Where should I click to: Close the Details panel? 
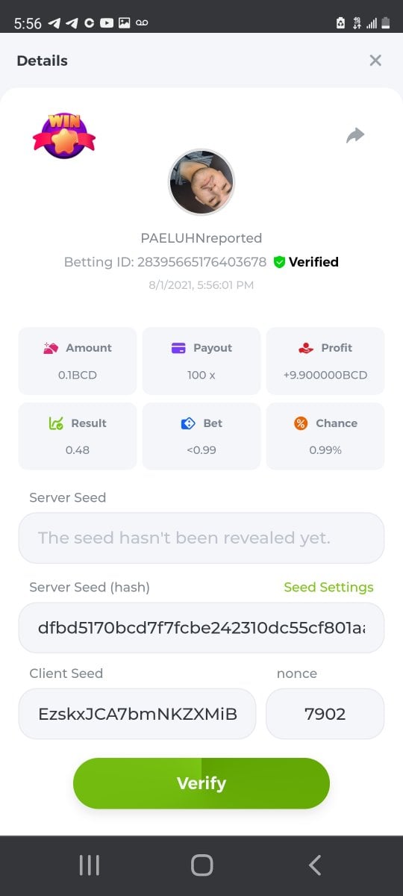(x=375, y=60)
